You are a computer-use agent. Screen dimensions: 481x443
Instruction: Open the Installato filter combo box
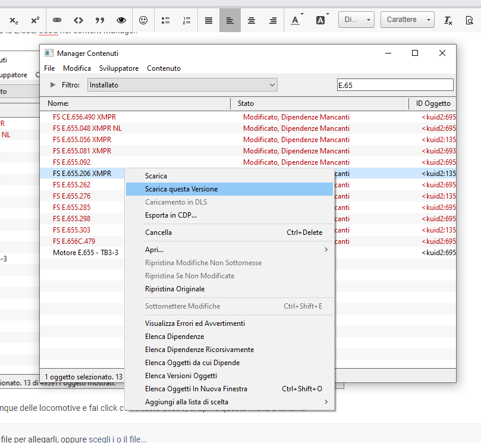182,84
